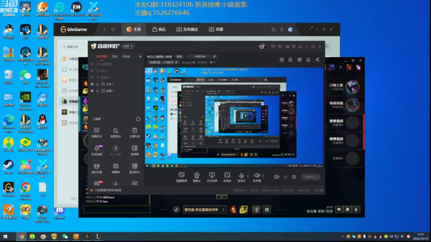Click the 修改 title edit button
Screen dimensions: 431x242
tap(179, 56)
